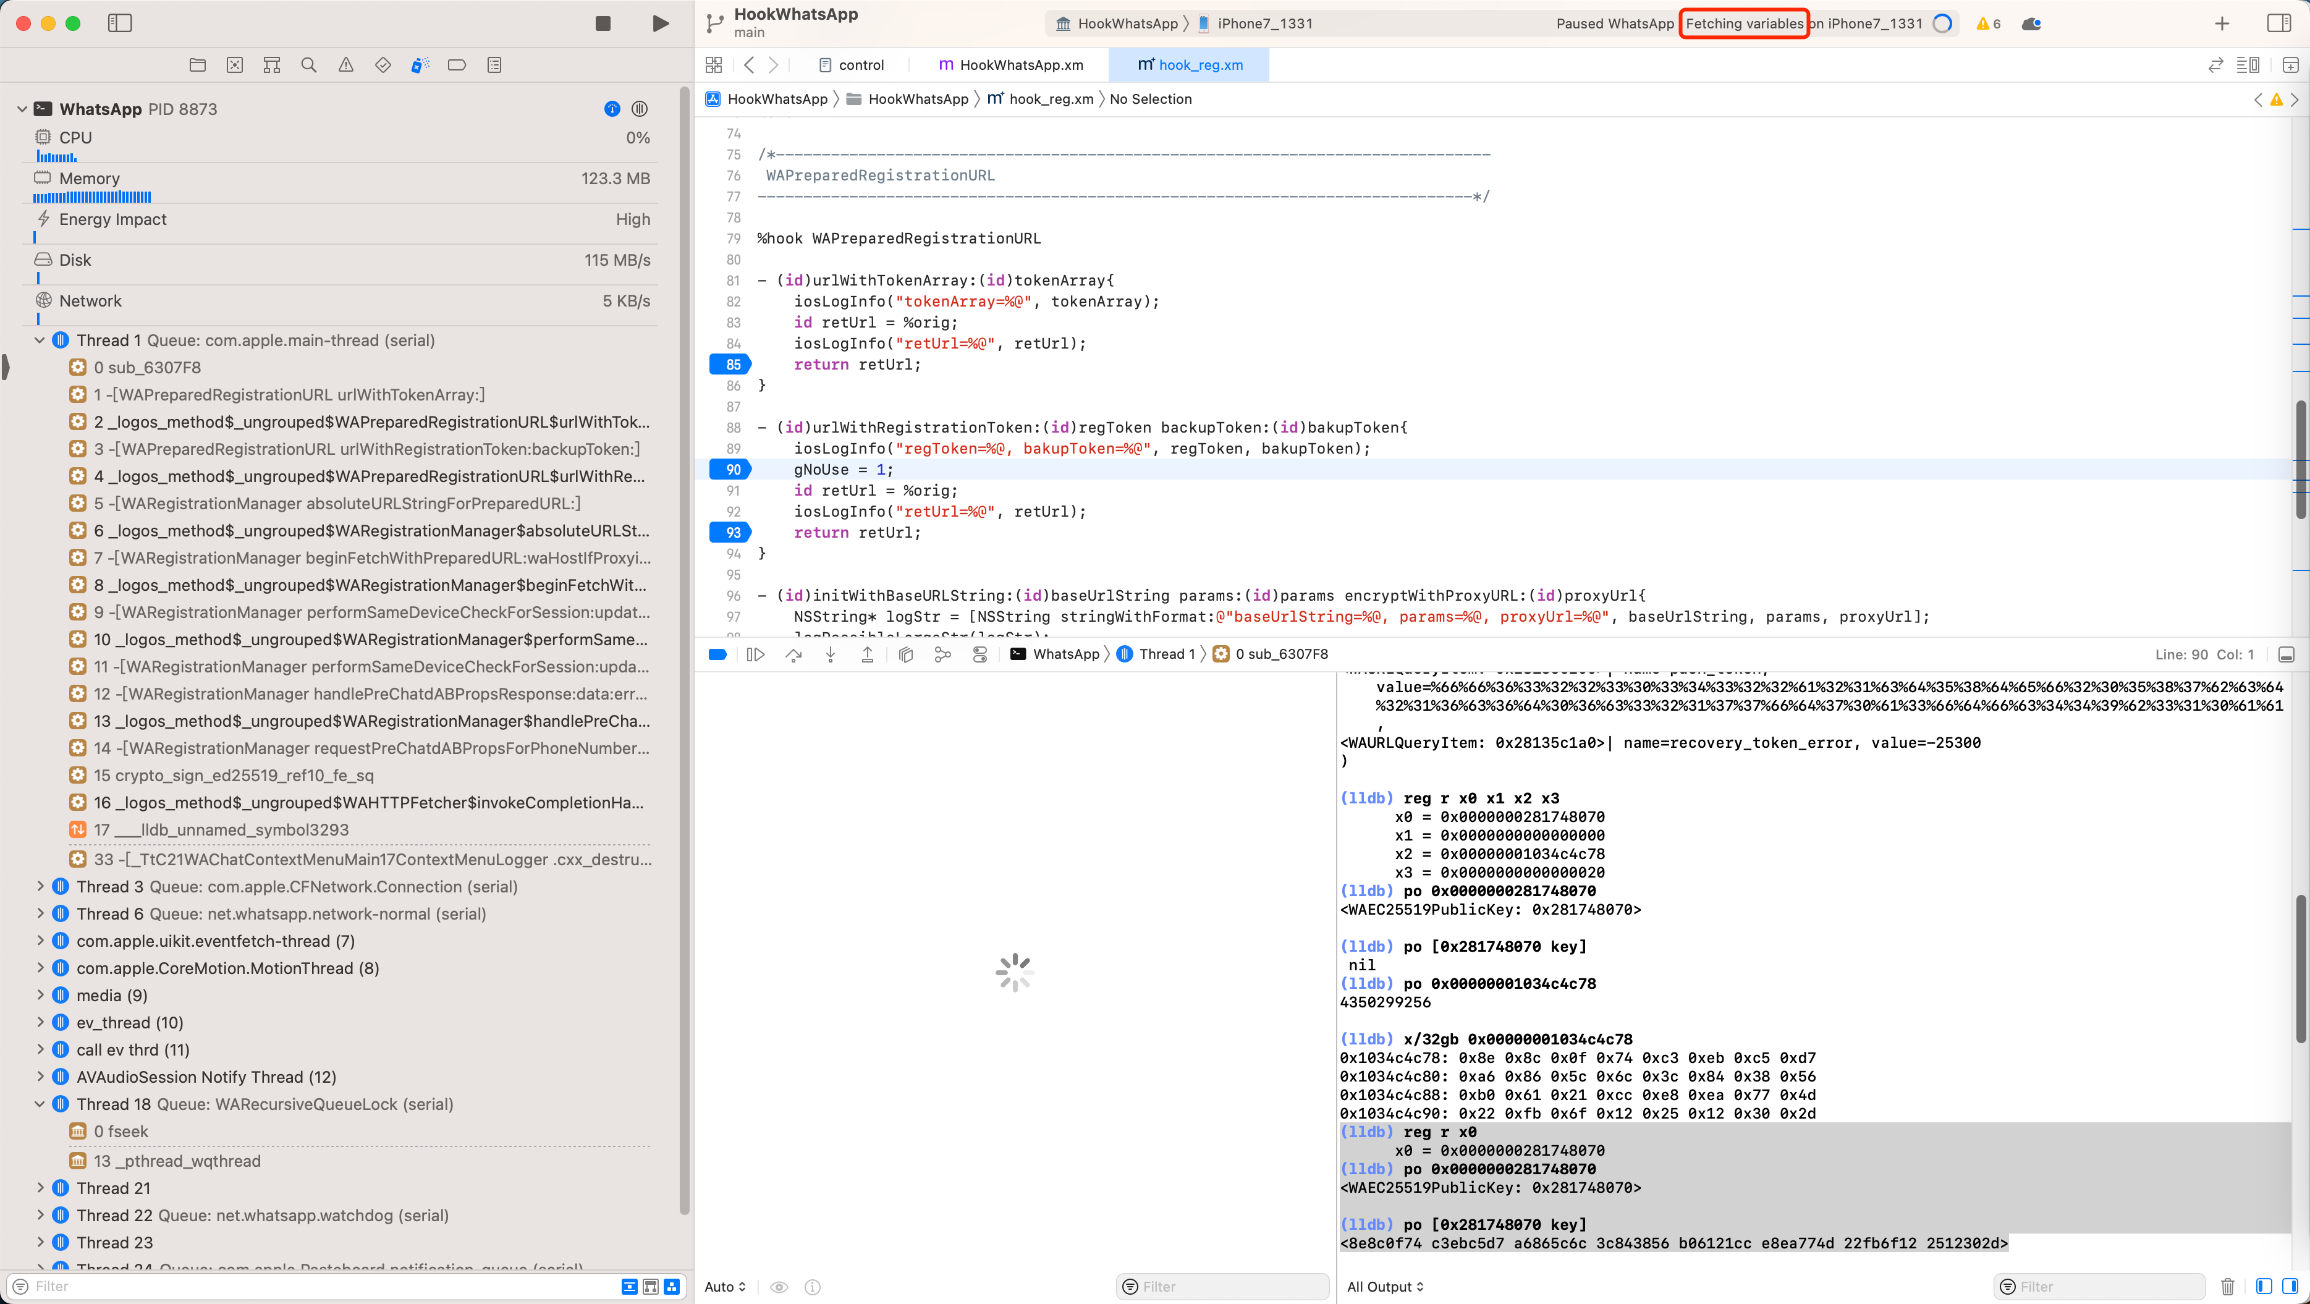The height and width of the screenshot is (1304, 2310).
Task: Toggle breakpoint on line 90
Action: coord(731,469)
